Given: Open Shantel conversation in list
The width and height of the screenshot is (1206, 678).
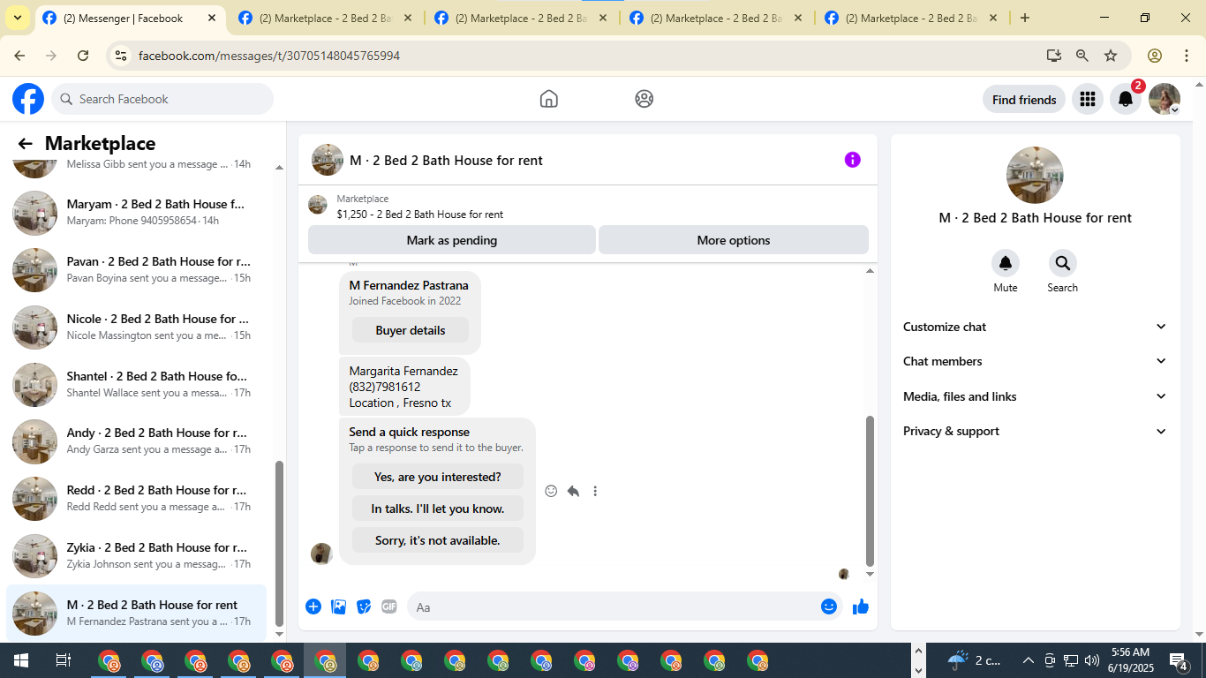Looking at the screenshot, I should pos(137,385).
